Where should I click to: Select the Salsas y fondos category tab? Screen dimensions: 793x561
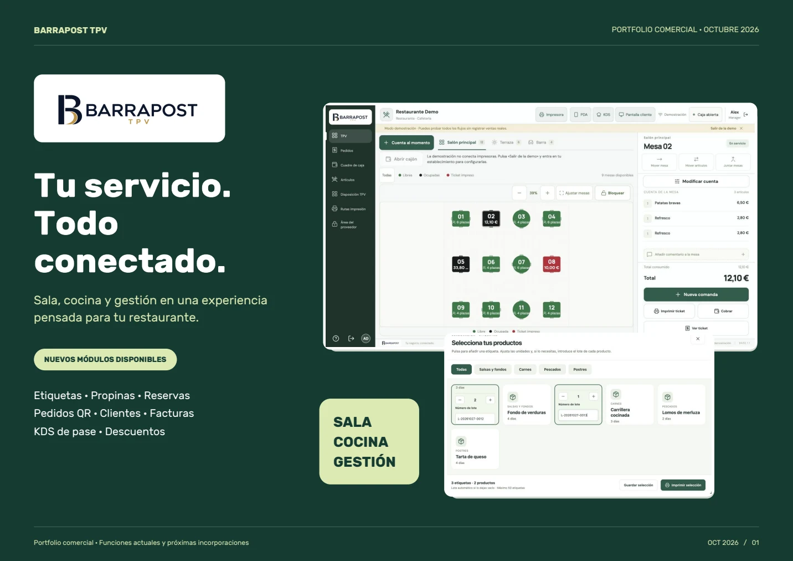click(493, 369)
